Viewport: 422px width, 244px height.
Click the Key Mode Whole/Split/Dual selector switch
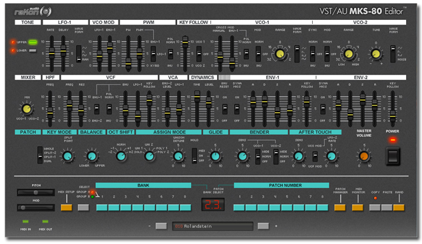[x=40, y=155]
